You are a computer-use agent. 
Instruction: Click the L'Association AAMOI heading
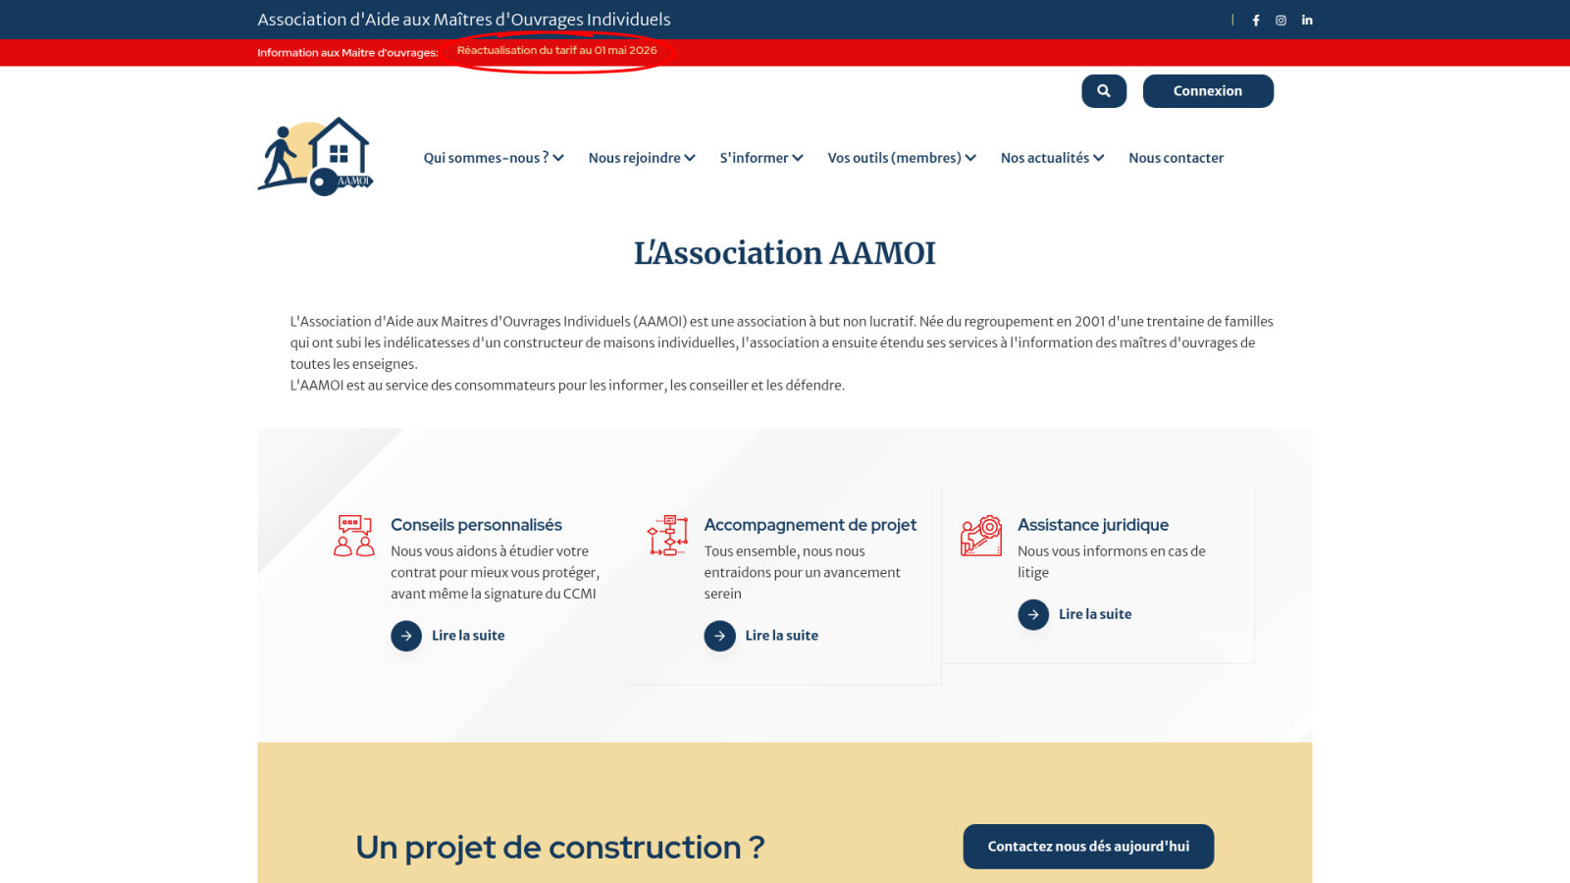784,253
